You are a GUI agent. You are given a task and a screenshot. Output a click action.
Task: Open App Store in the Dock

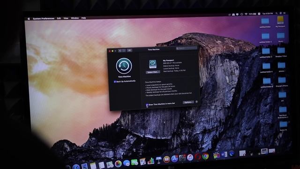click(174, 159)
